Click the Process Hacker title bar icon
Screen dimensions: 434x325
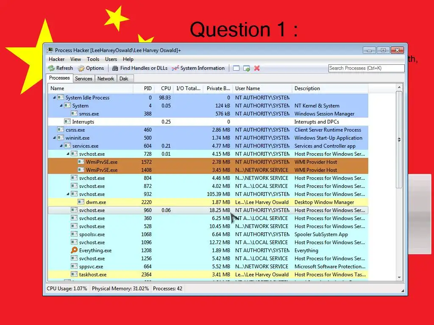(x=50, y=50)
